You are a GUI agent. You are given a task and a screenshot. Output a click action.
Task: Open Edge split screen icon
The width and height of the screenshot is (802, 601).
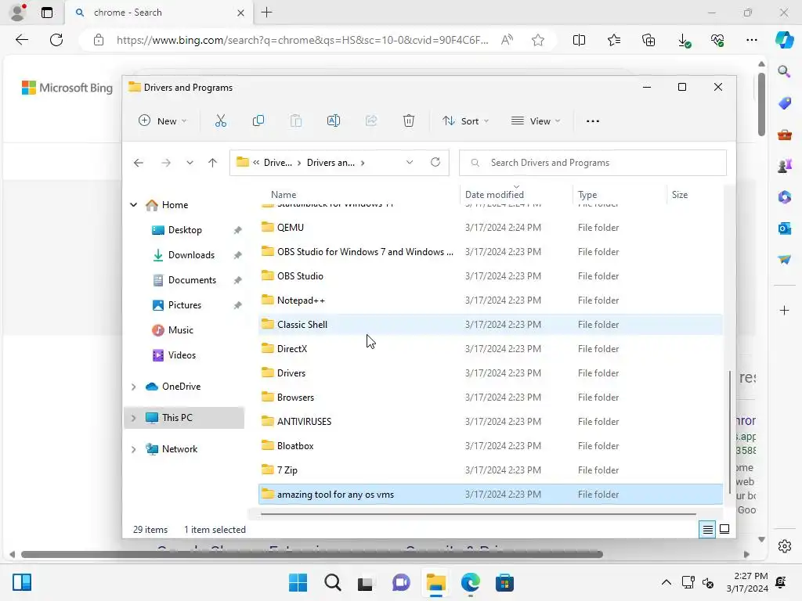[579, 40]
